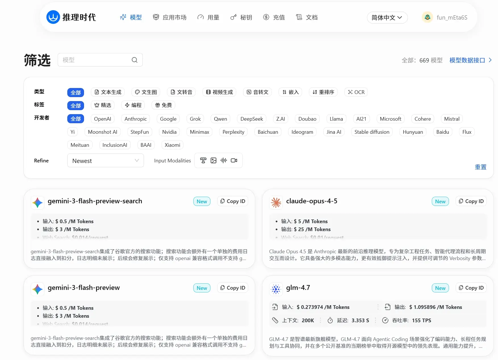498x360 pixels.
Task: Click the search magnifier icon
Action: tap(135, 60)
